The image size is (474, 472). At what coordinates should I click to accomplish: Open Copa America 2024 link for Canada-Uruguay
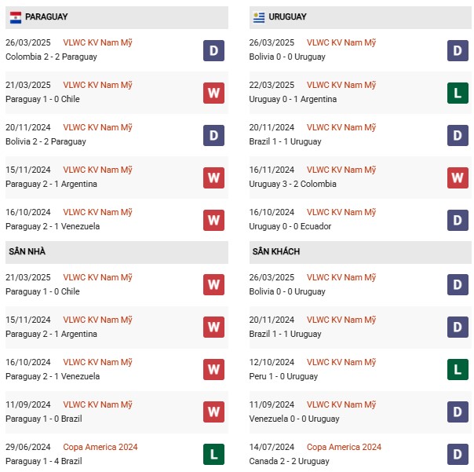(344, 447)
